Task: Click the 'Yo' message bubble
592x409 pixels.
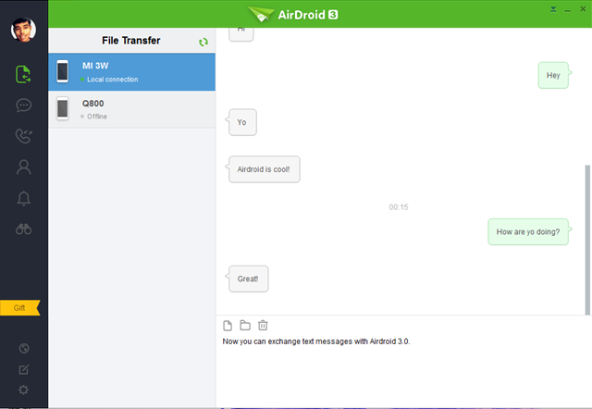Action: [241, 122]
